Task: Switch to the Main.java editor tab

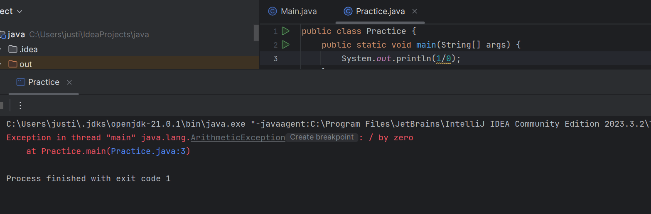Action: click(x=298, y=11)
